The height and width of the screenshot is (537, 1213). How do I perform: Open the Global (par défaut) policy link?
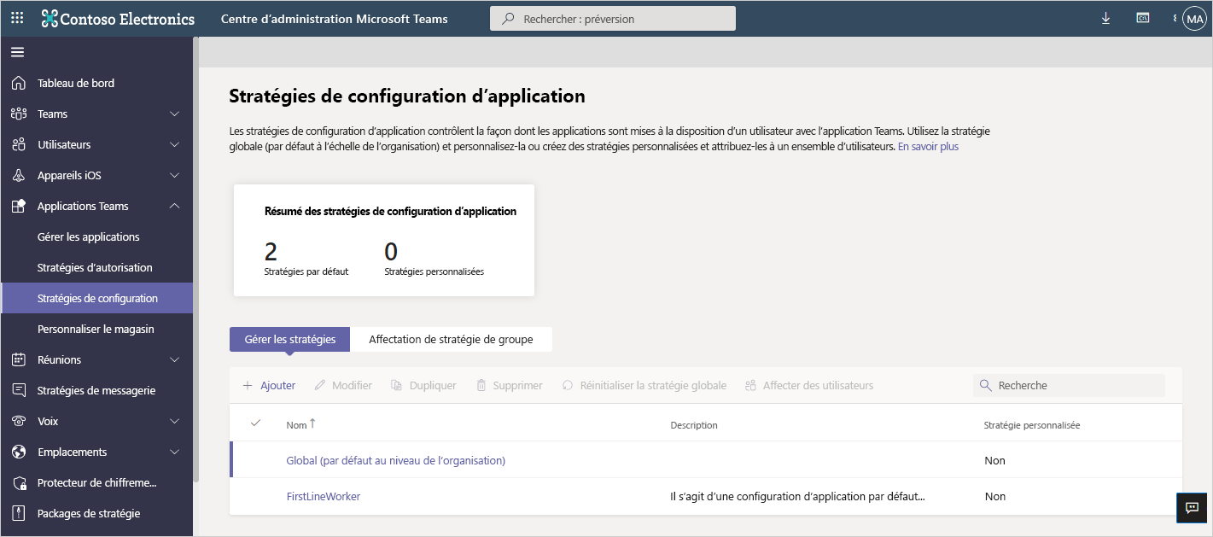pyautogui.click(x=396, y=460)
